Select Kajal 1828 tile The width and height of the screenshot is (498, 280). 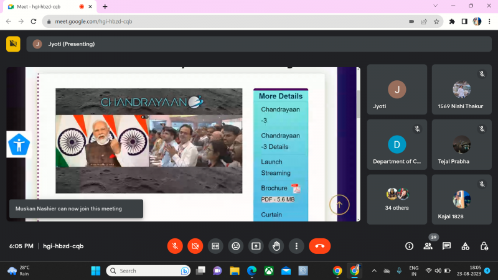tap(461, 199)
